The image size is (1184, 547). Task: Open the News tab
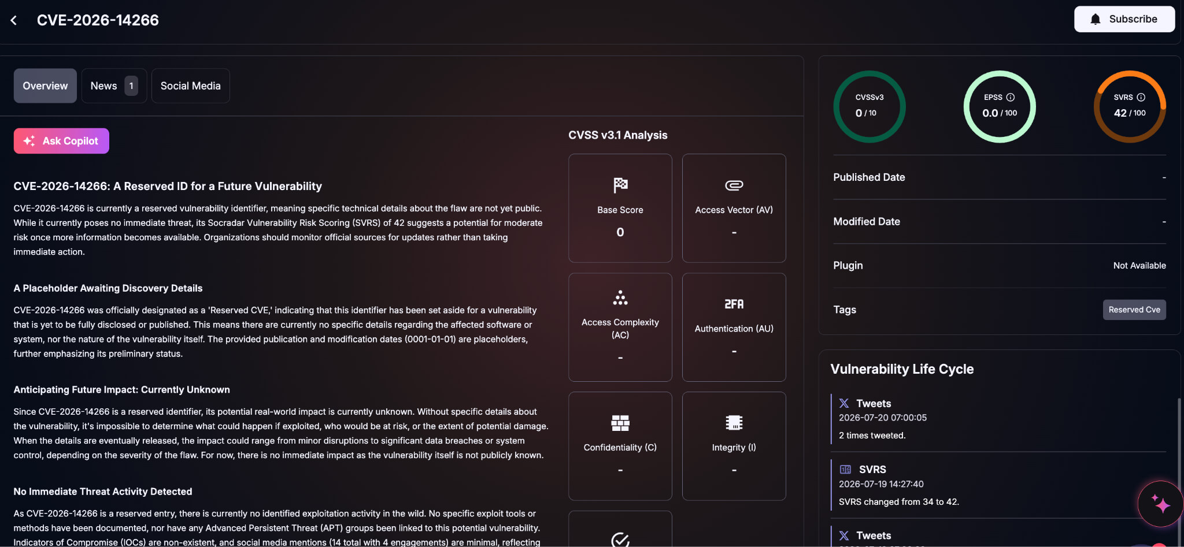114,85
